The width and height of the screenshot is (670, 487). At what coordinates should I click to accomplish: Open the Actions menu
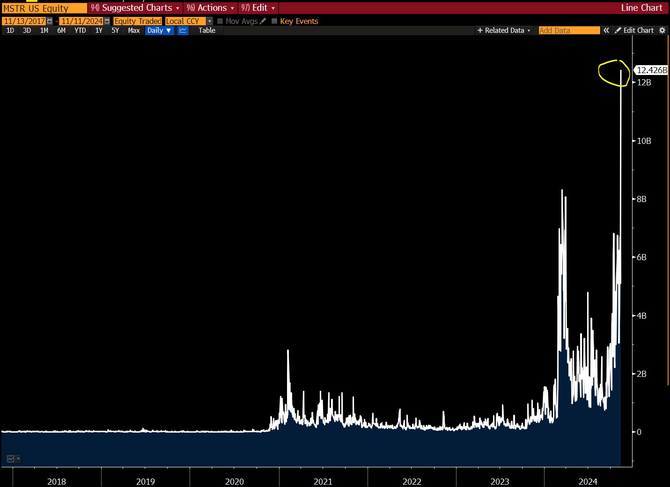[x=211, y=8]
